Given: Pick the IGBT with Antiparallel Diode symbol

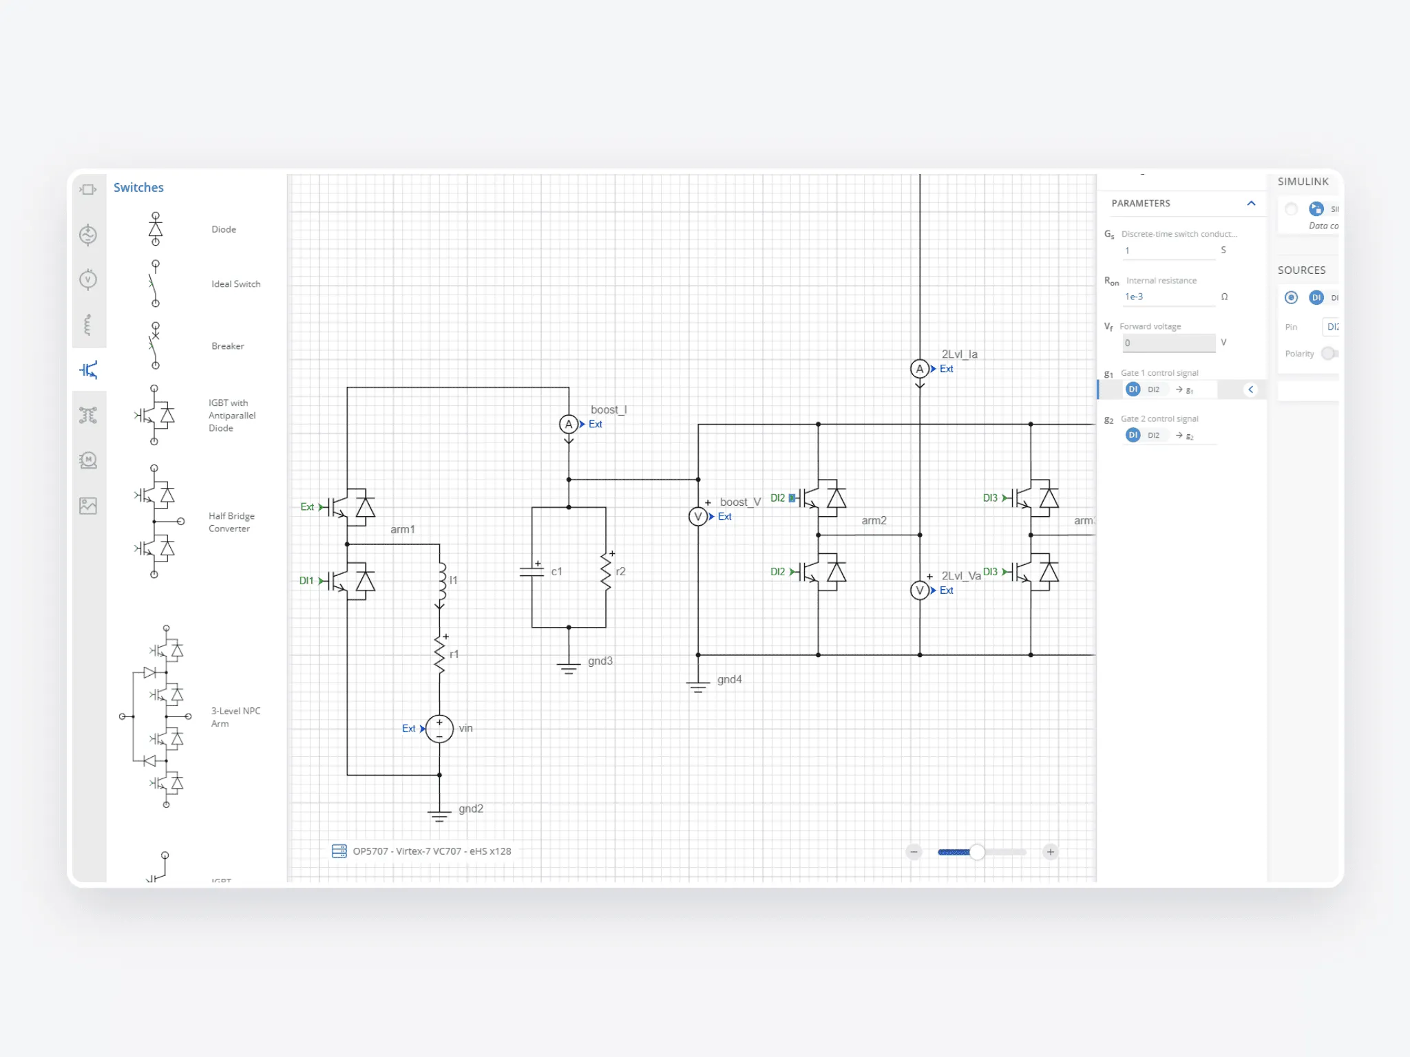Looking at the screenshot, I should (x=154, y=415).
